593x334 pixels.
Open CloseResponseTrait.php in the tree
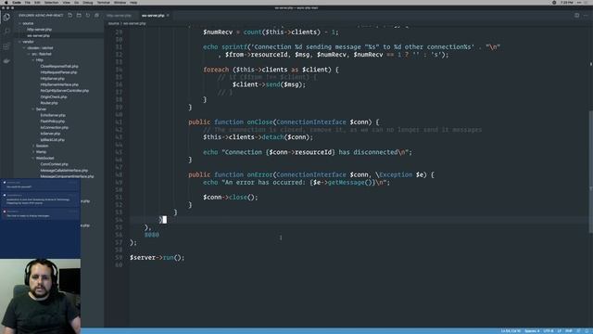tap(59, 66)
